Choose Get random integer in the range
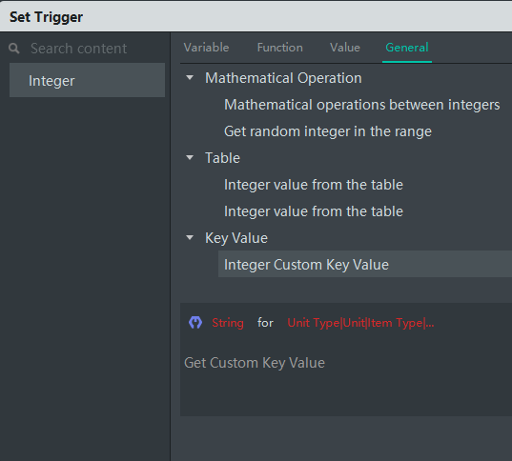This screenshot has height=461, width=512. click(x=328, y=131)
